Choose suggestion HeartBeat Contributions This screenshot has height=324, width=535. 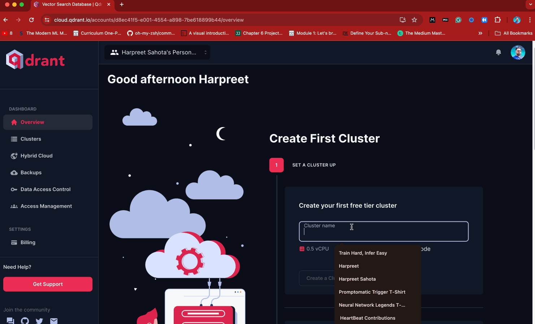[x=378, y=318]
